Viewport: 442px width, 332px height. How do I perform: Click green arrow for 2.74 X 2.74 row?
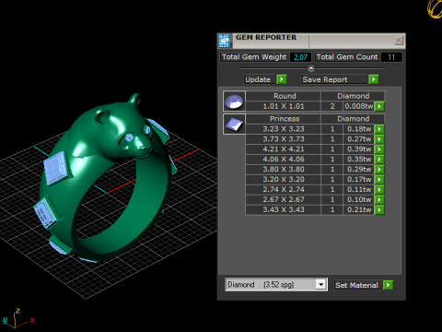[379, 190]
